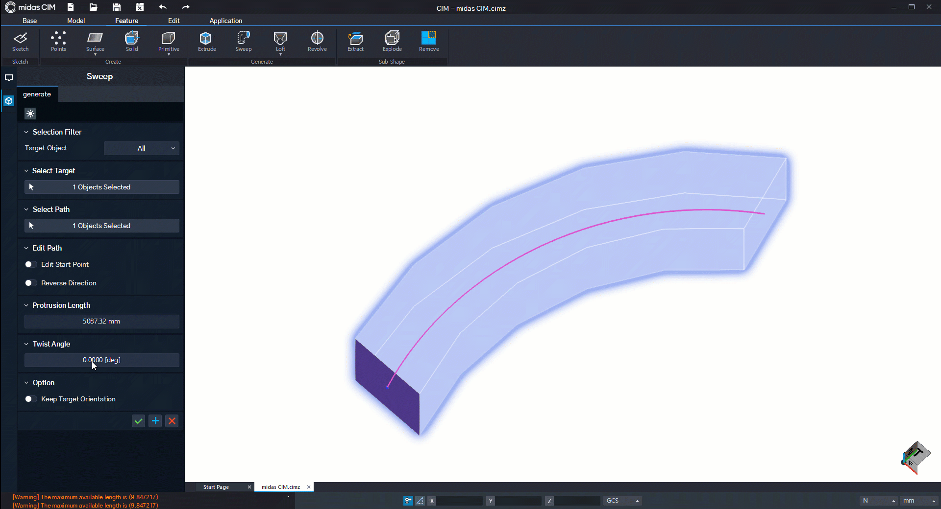Choose the Surface tool

95,43
